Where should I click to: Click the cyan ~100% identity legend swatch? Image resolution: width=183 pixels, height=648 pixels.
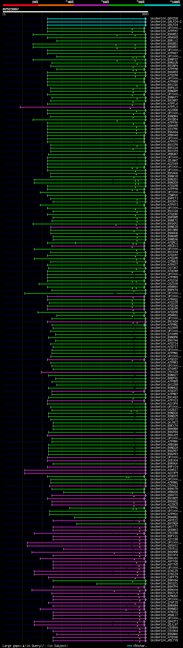pos(162,5)
